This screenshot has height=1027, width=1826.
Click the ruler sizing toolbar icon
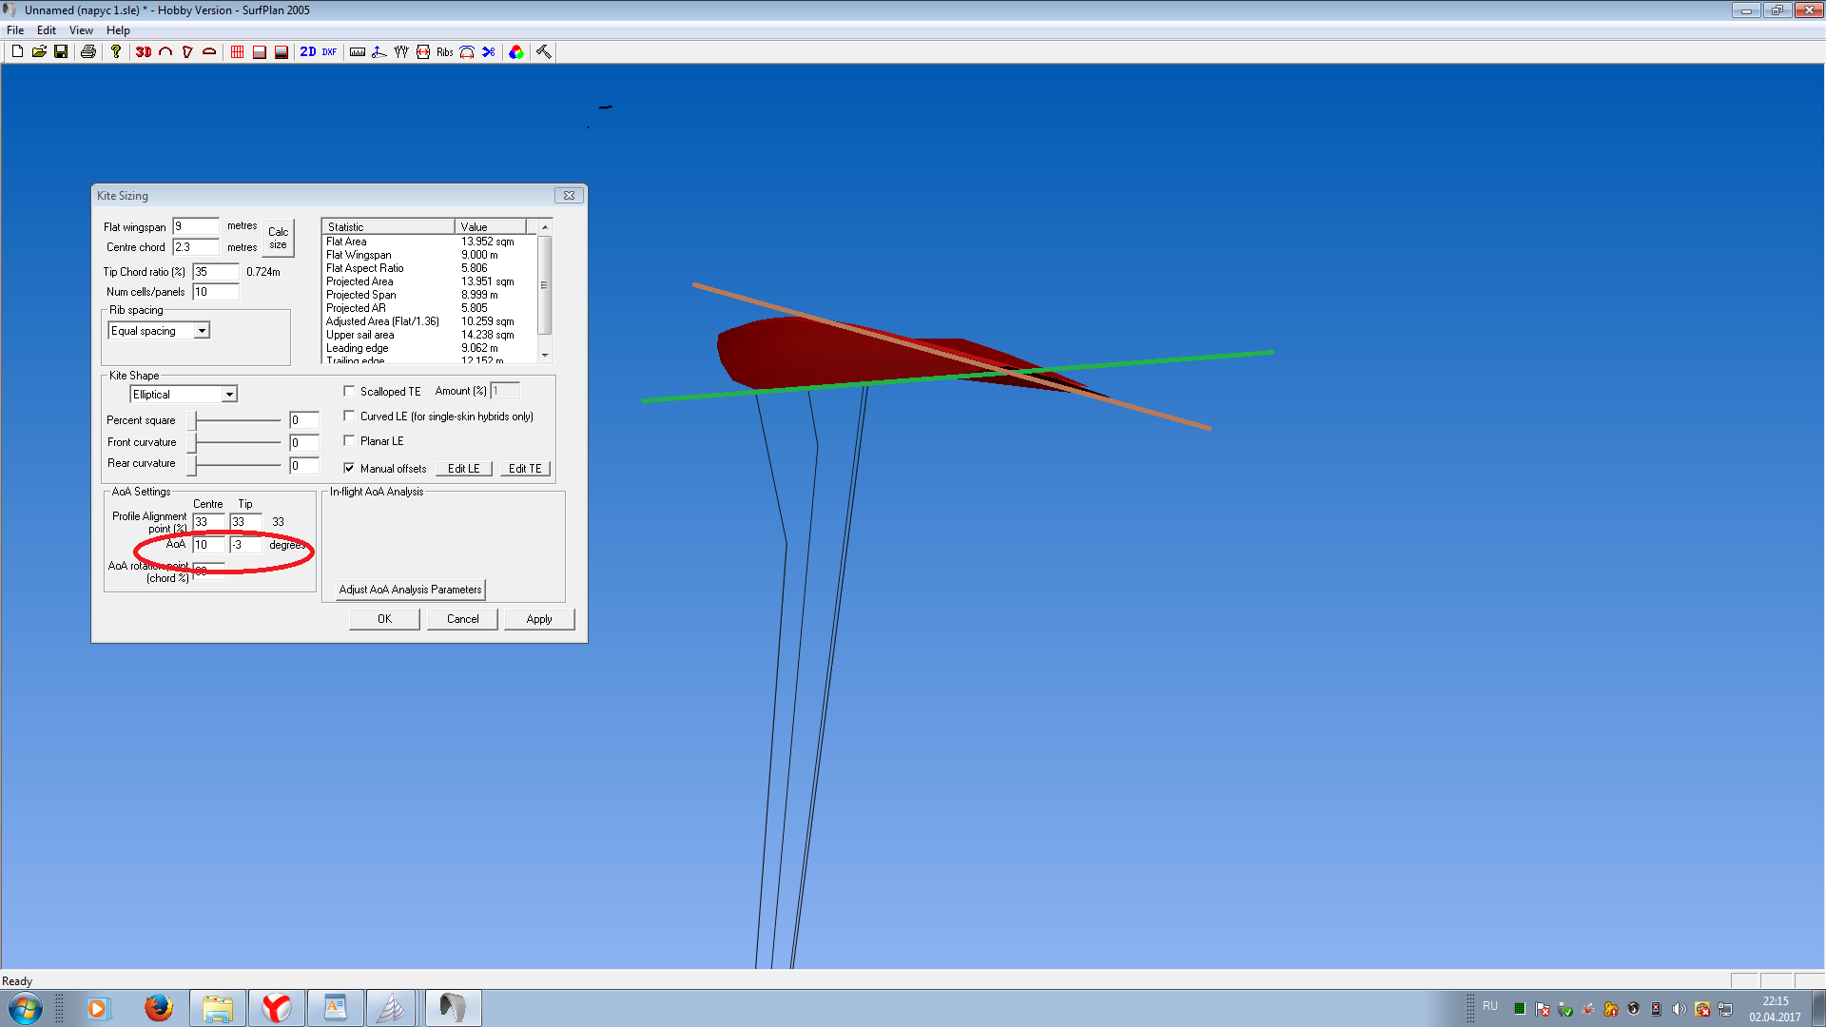[358, 52]
